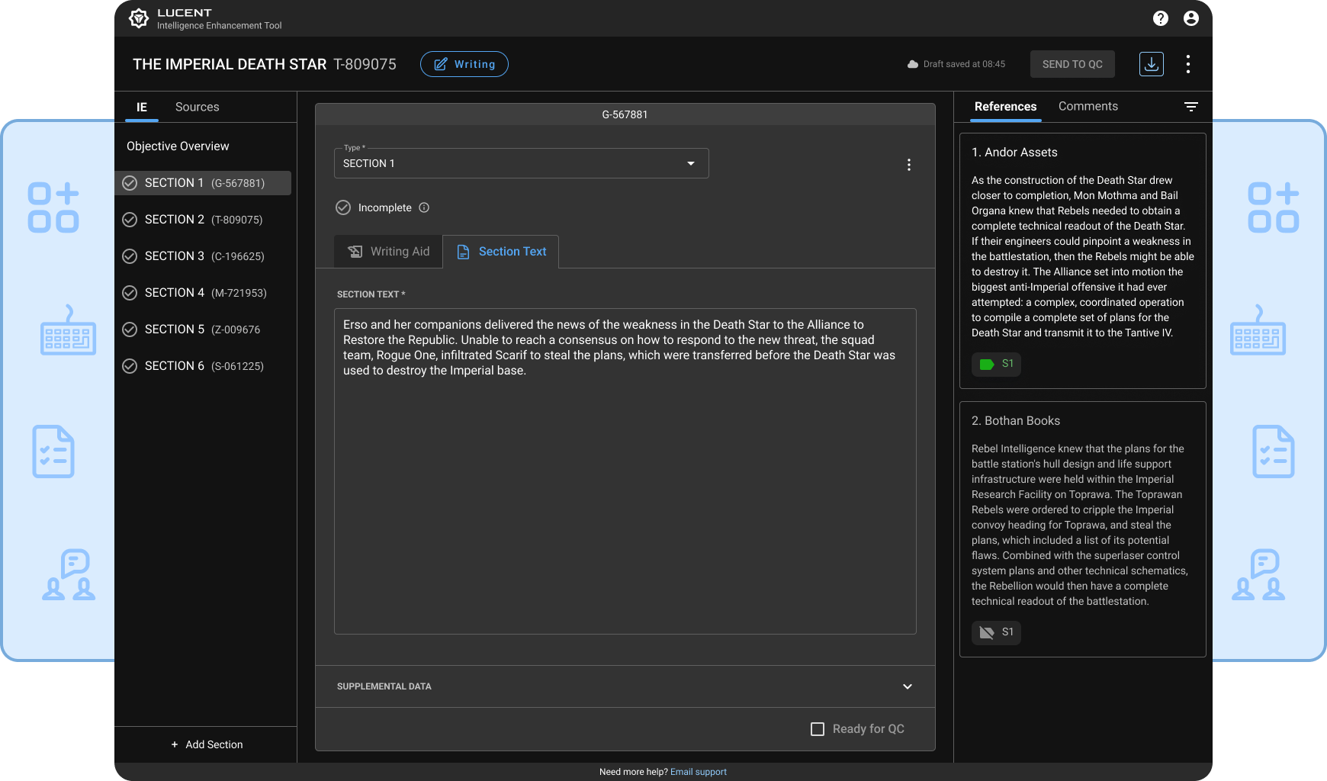Select the SECTION 4 label in sidebar

(x=175, y=293)
